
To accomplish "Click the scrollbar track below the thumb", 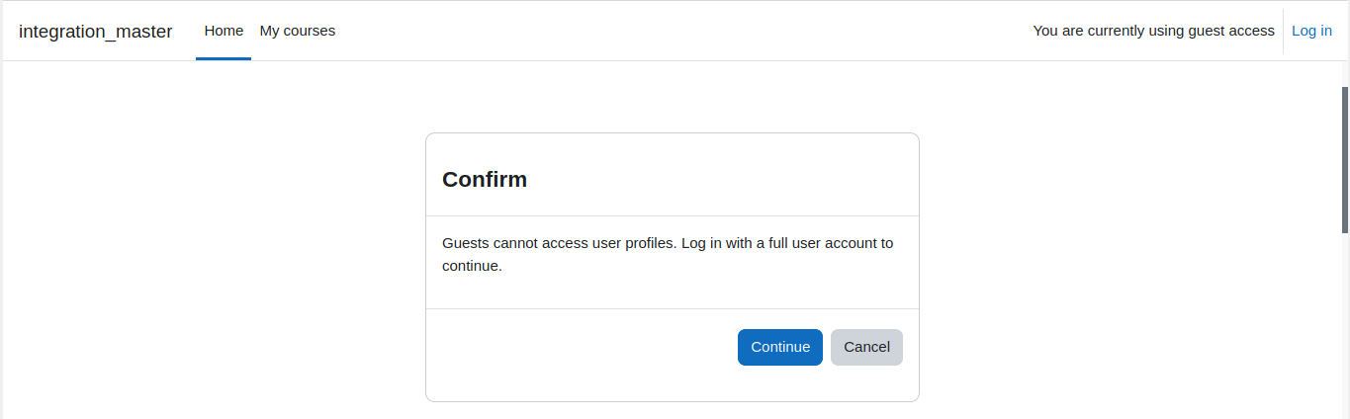I will pyautogui.click(x=1345, y=326).
